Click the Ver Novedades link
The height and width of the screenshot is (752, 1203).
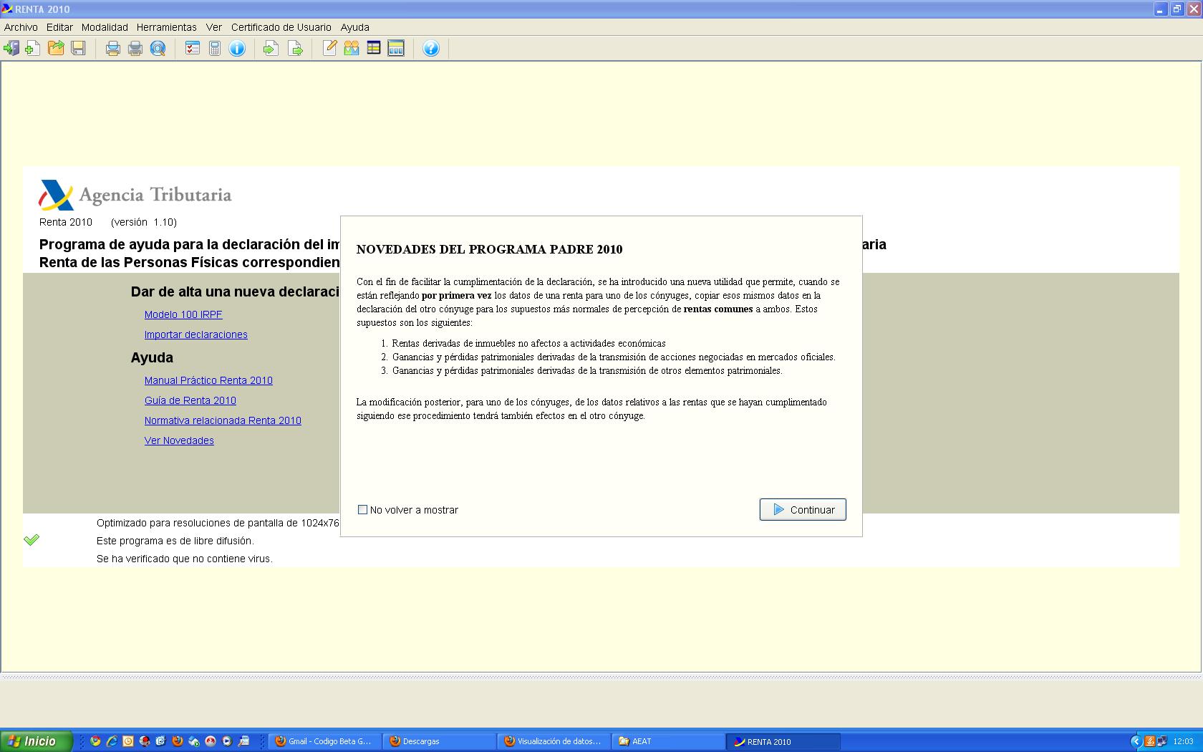pos(179,440)
